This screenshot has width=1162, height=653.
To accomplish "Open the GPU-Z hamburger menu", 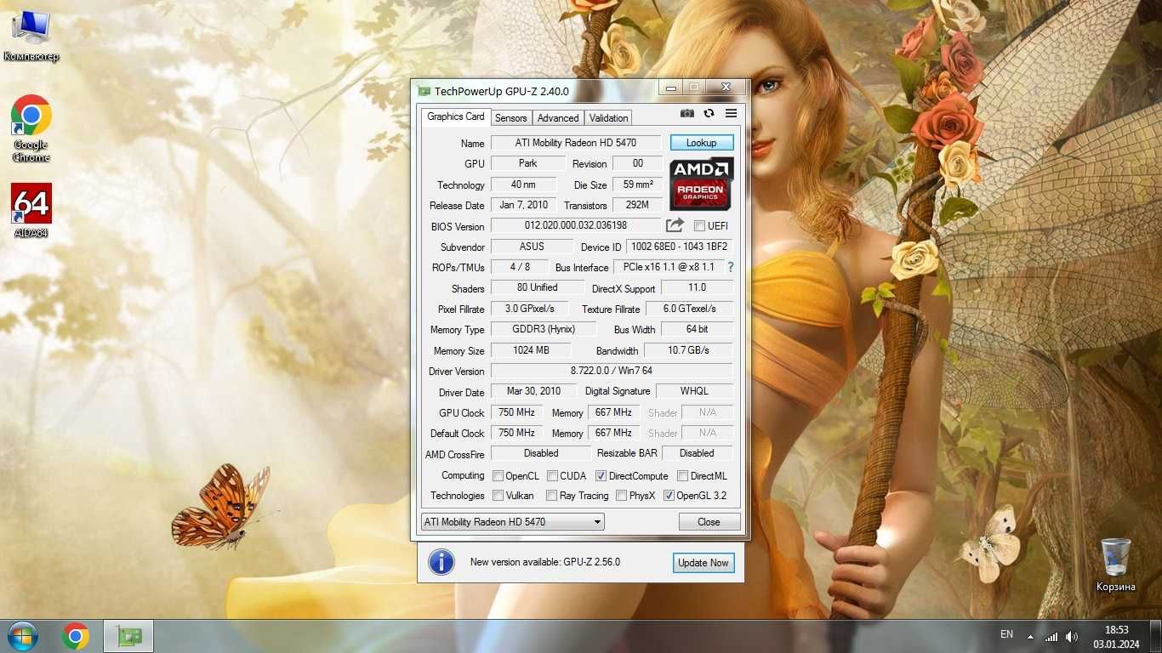I will click(731, 114).
